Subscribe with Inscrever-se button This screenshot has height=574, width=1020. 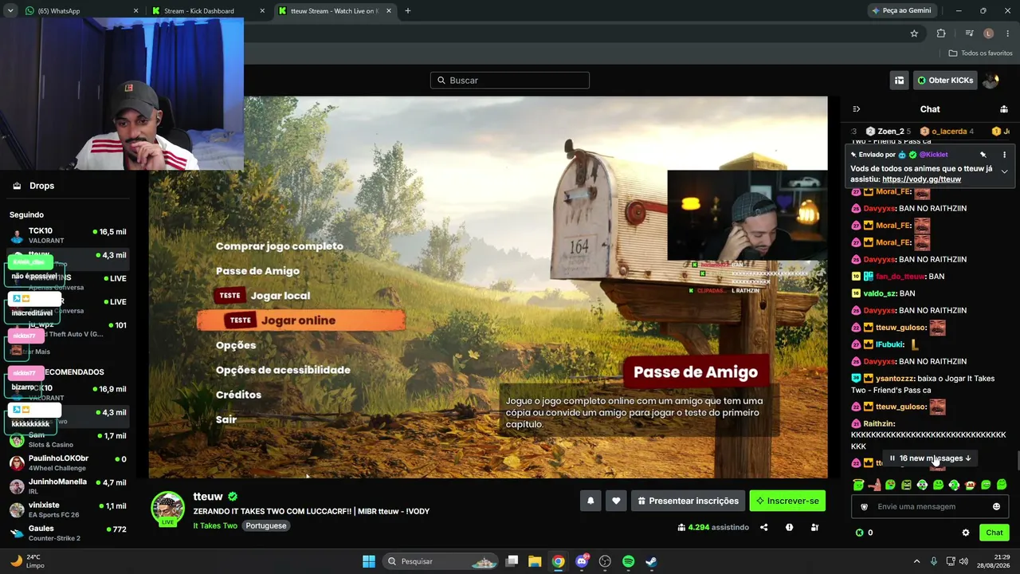click(x=787, y=501)
